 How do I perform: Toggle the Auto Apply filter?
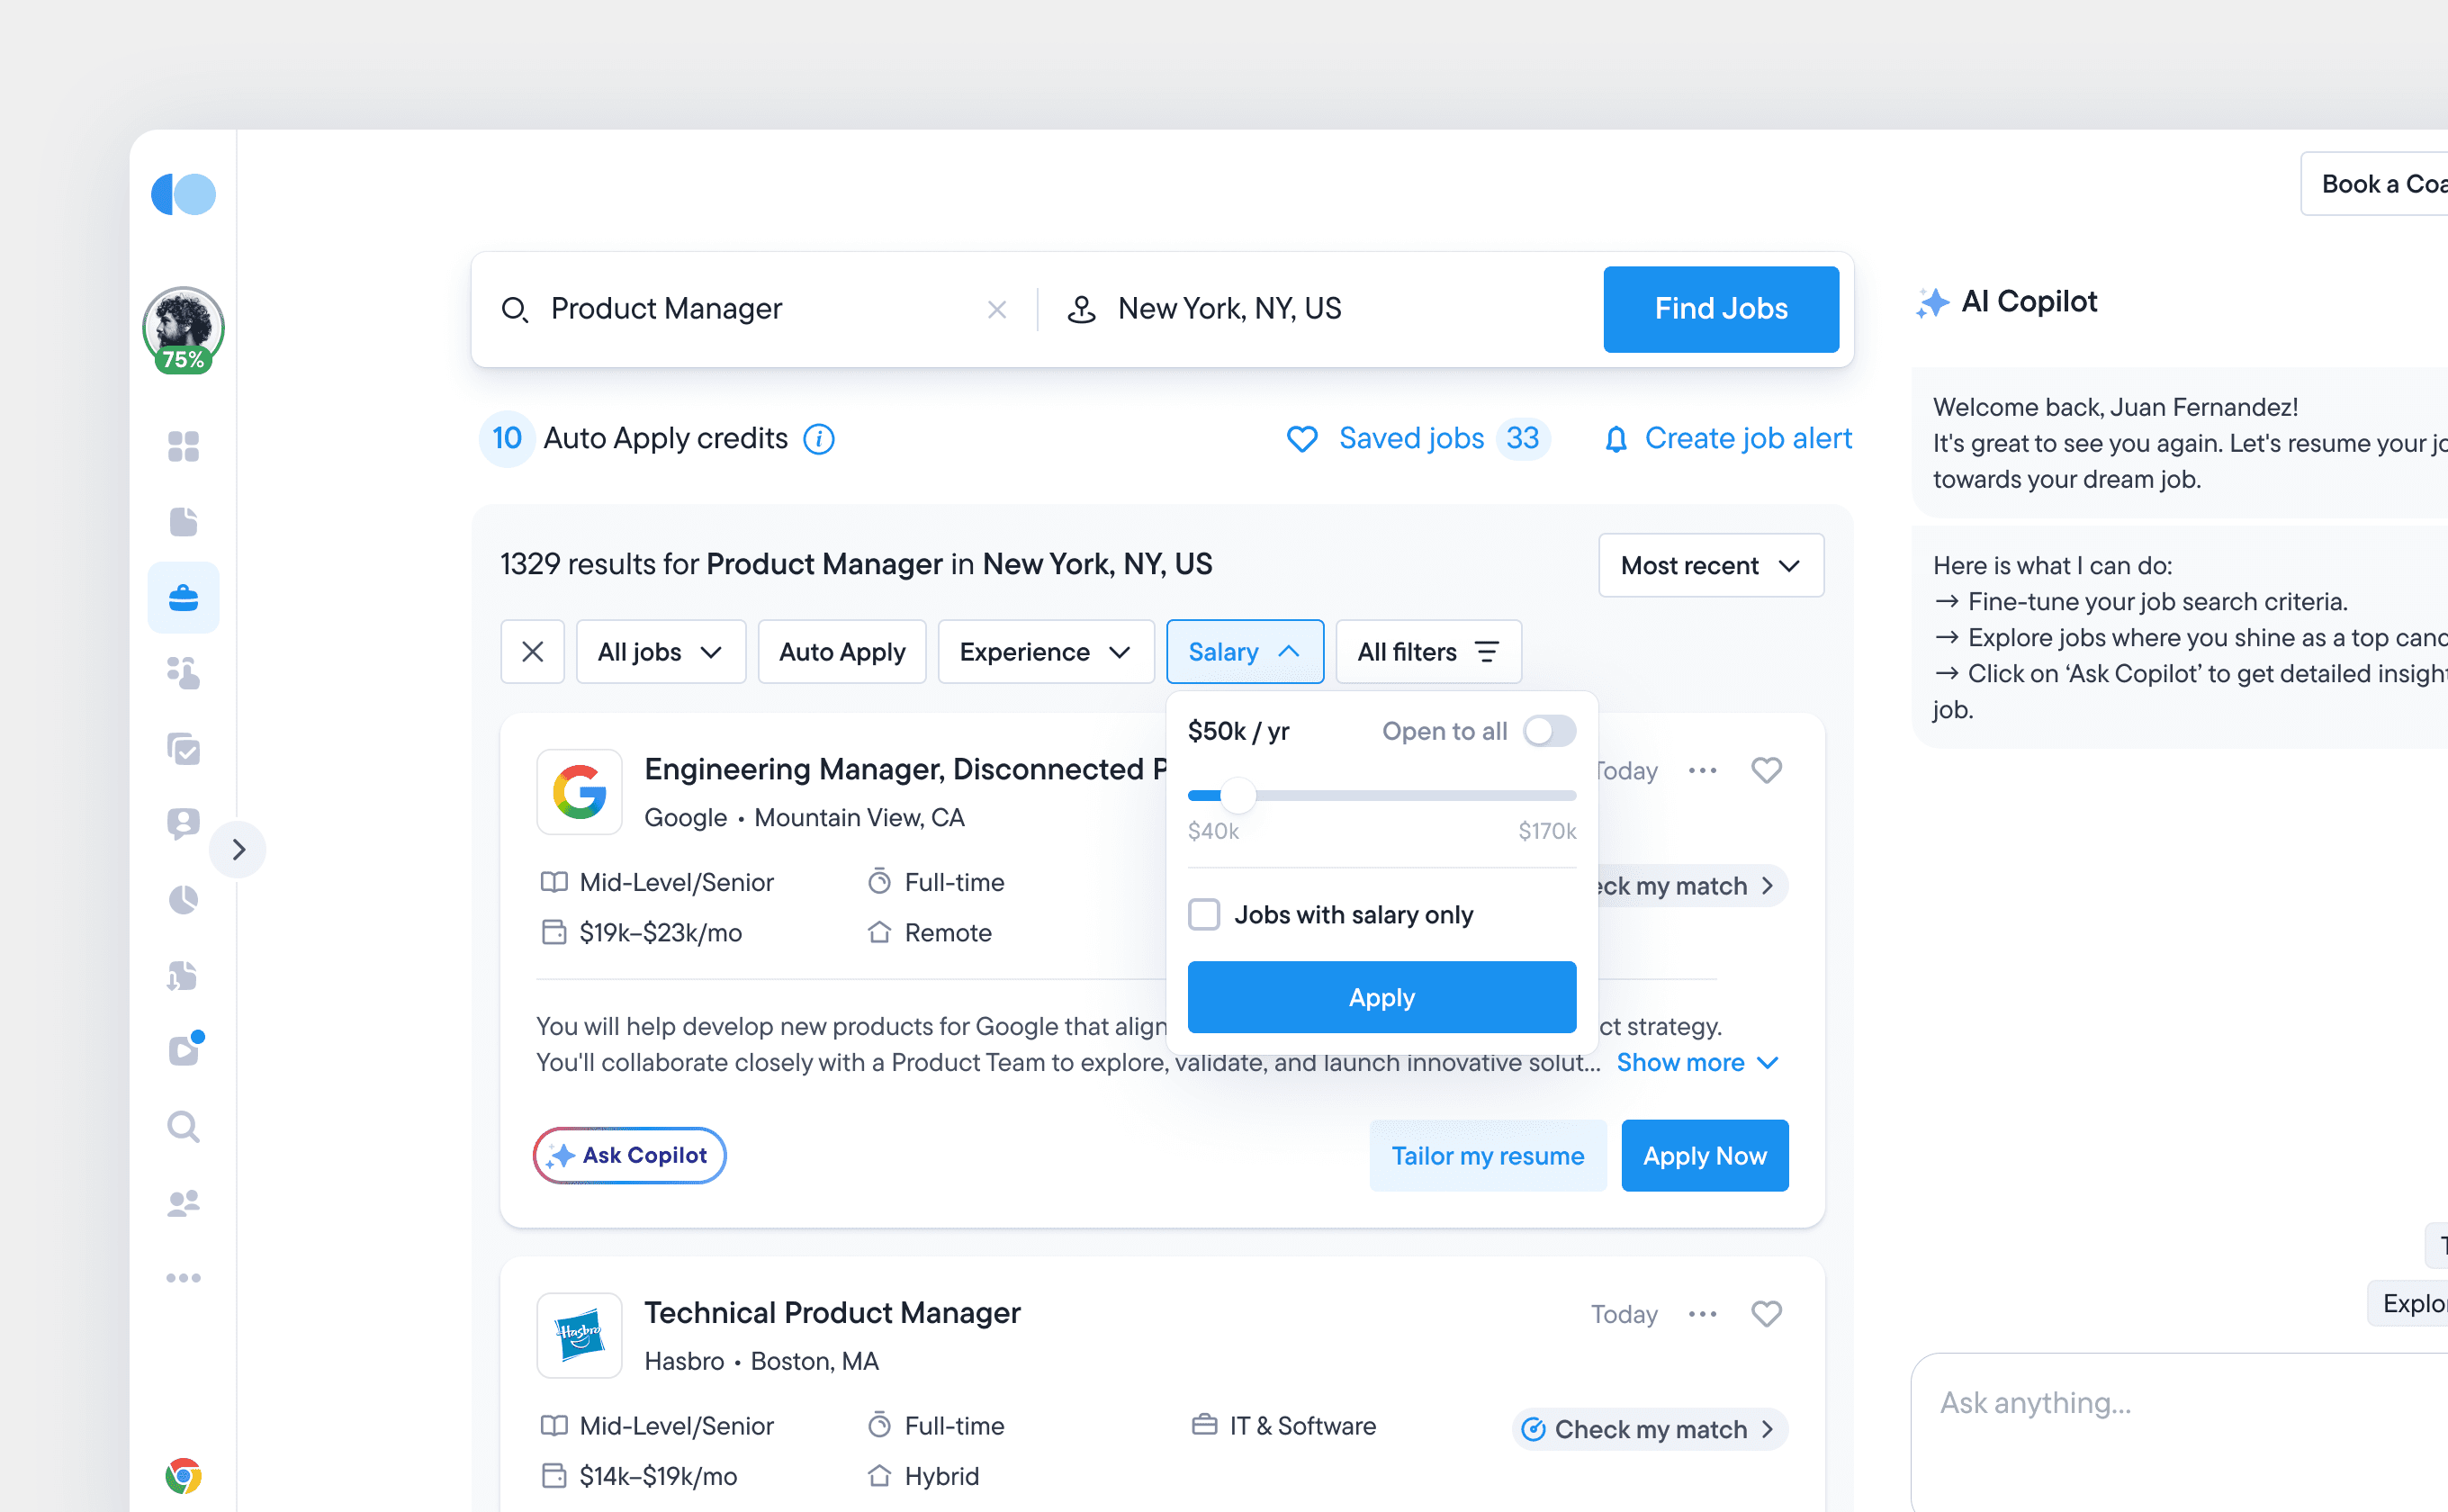pos(841,651)
